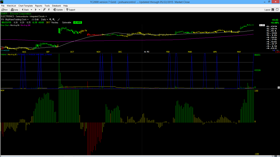This screenshot has width=280, height=157.
Task: Open the Databank menu
Action: [x=56, y=6]
